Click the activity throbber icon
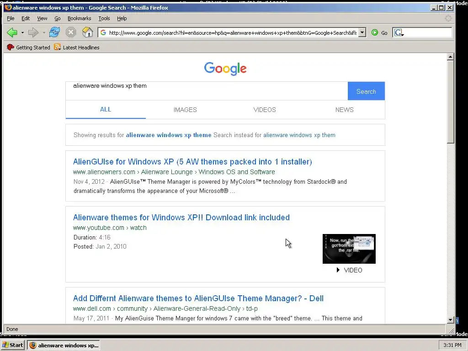Image resolution: width=468 pixels, height=351 pixels. (448, 18)
